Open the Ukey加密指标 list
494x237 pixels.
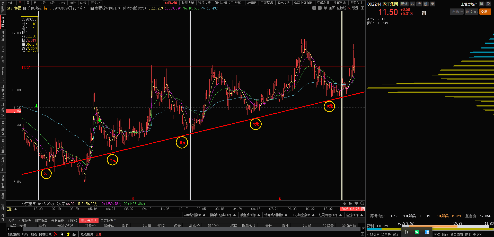click(303, 215)
